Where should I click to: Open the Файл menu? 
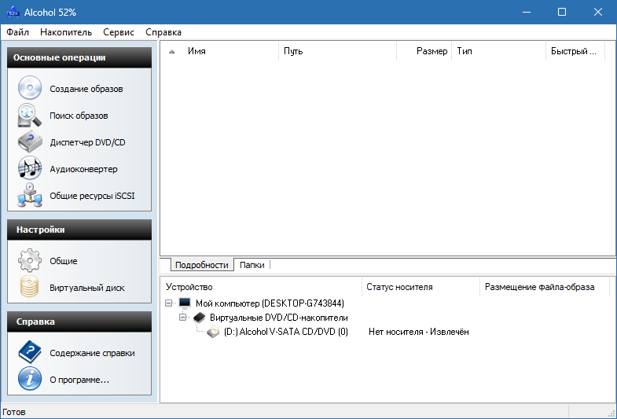click(x=18, y=32)
